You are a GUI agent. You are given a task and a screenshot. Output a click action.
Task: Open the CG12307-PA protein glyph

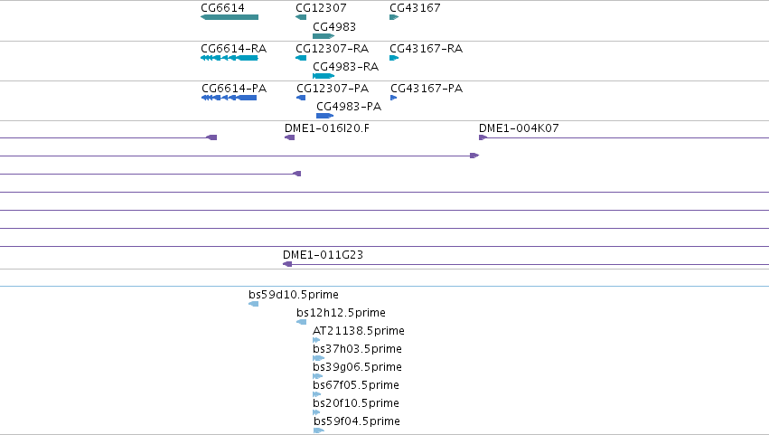tap(301, 98)
